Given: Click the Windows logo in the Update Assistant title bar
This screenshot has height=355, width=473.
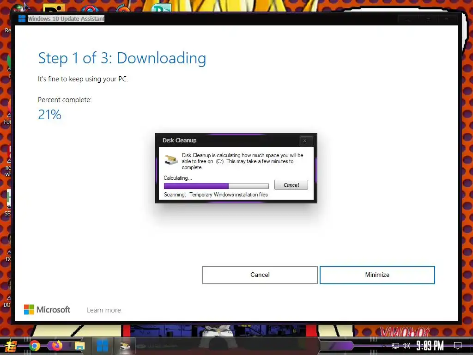Looking at the screenshot, I should click(22, 18).
